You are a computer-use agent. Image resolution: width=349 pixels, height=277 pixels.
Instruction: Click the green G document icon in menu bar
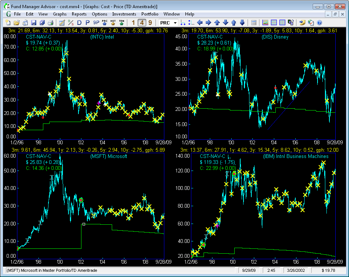[x=9, y=14]
